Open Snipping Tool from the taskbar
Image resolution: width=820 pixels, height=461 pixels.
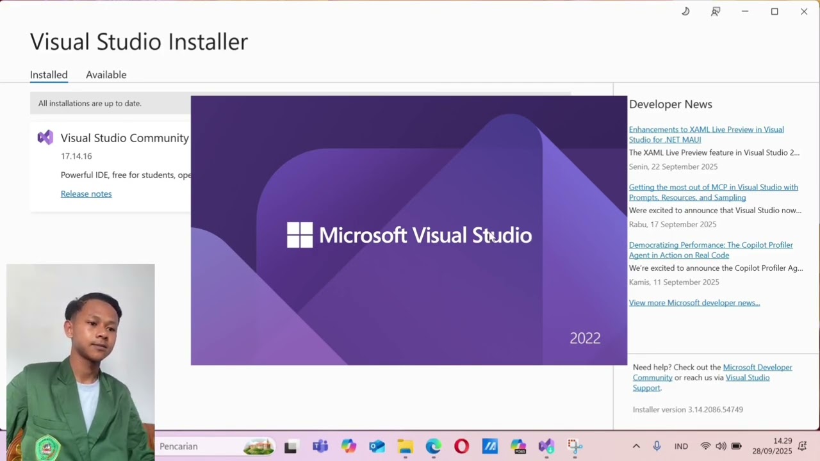click(575, 446)
